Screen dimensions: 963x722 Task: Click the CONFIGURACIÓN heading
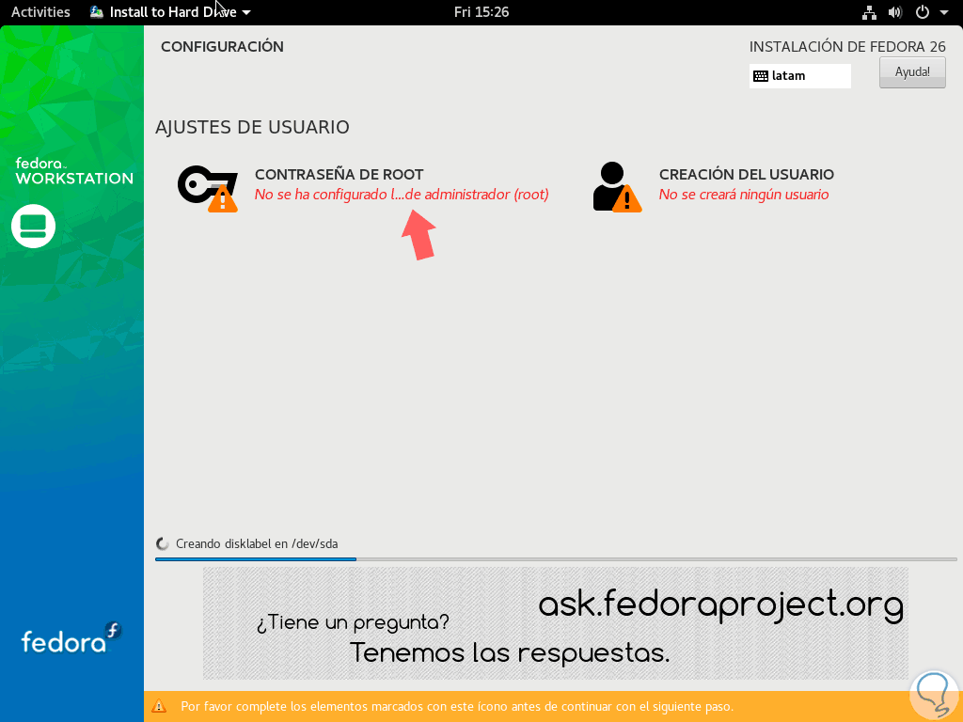click(222, 47)
